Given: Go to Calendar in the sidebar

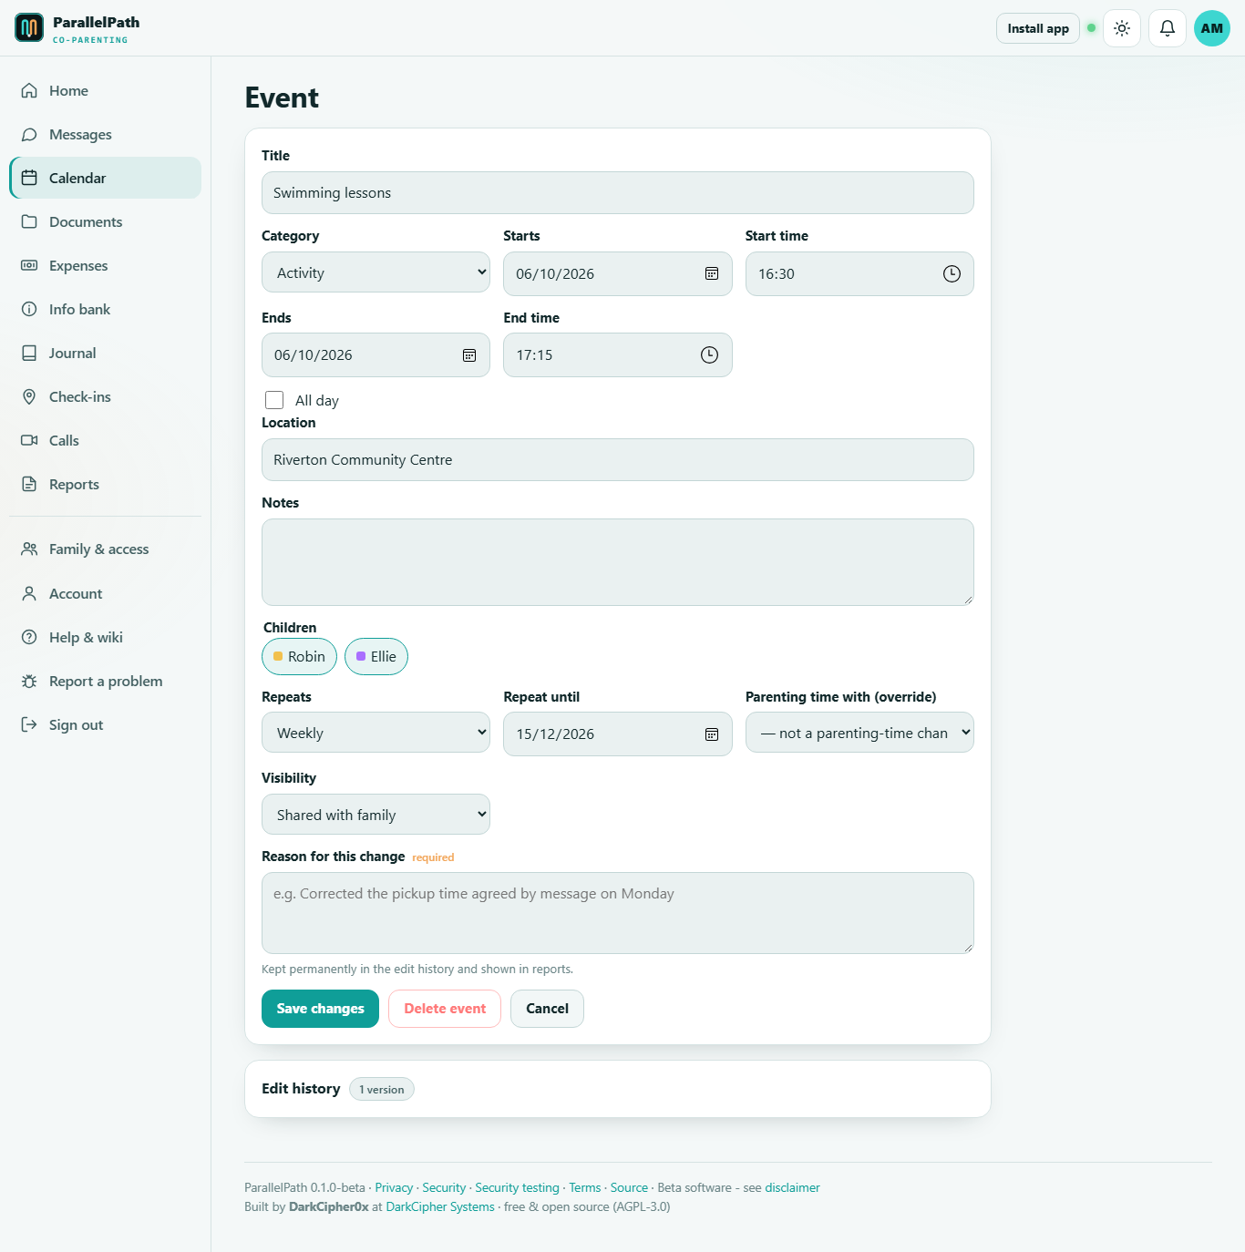Looking at the screenshot, I should pos(106,178).
